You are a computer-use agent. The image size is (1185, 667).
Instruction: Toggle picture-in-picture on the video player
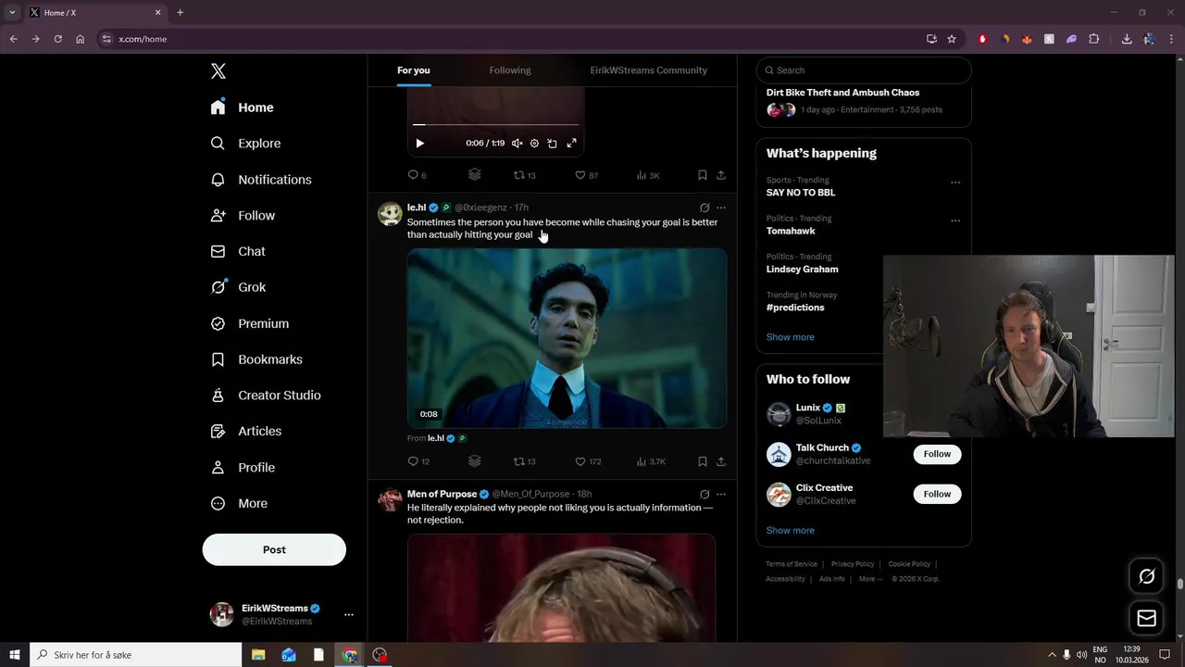coord(553,144)
